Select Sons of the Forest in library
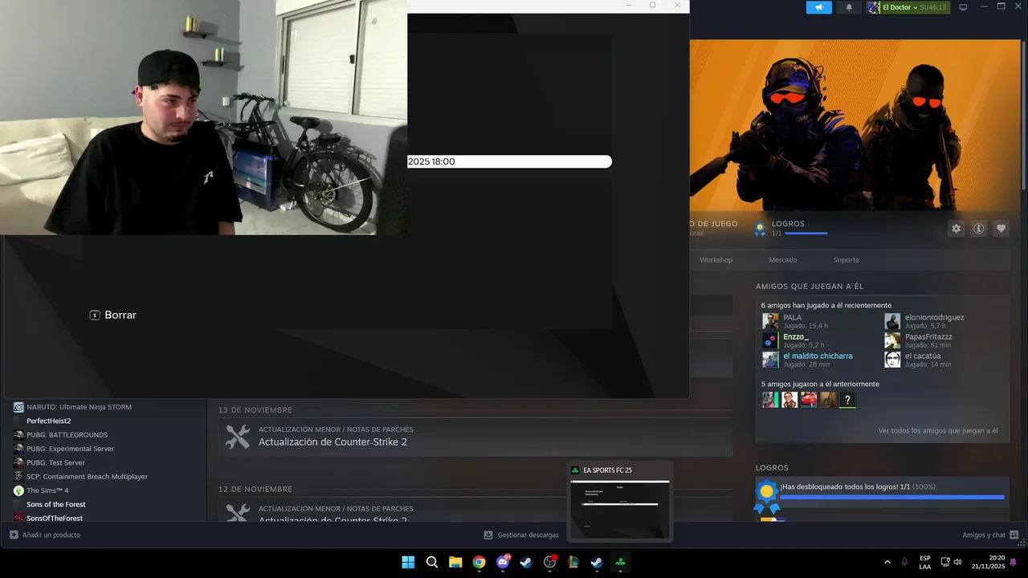The height and width of the screenshot is (578, 1028). 55,504
